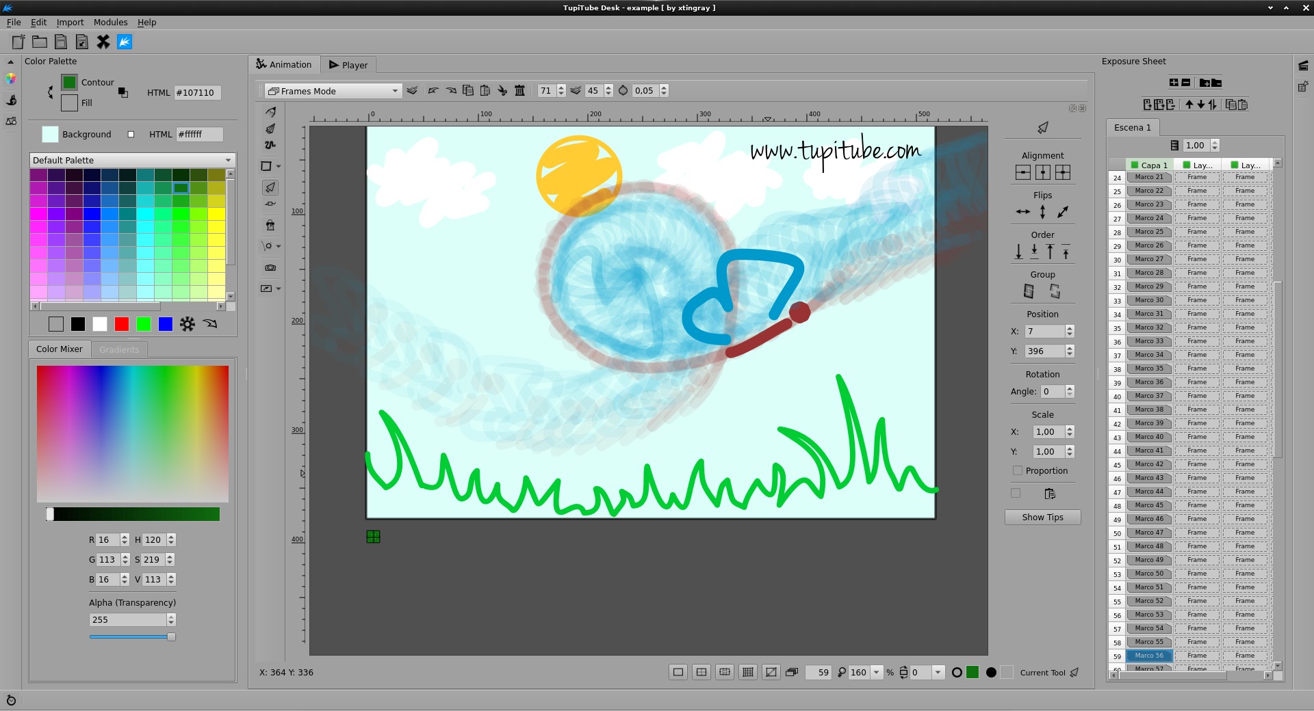Screen dimensions: 1314x711
Task: Open the Frames Mode dropdown
Action: coord(333,91)
